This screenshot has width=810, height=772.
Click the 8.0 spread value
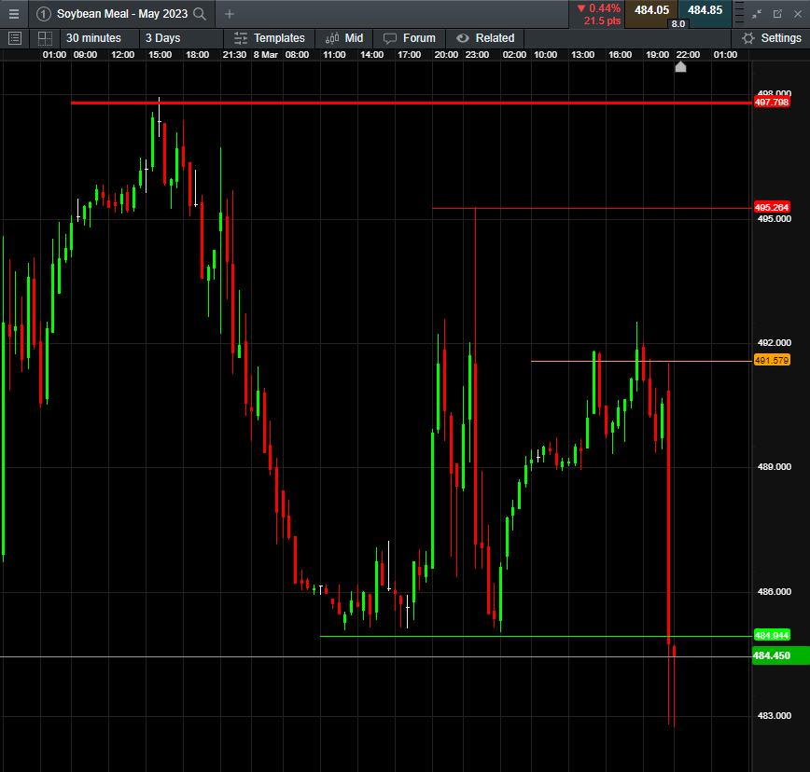click(x=678, y=23)
